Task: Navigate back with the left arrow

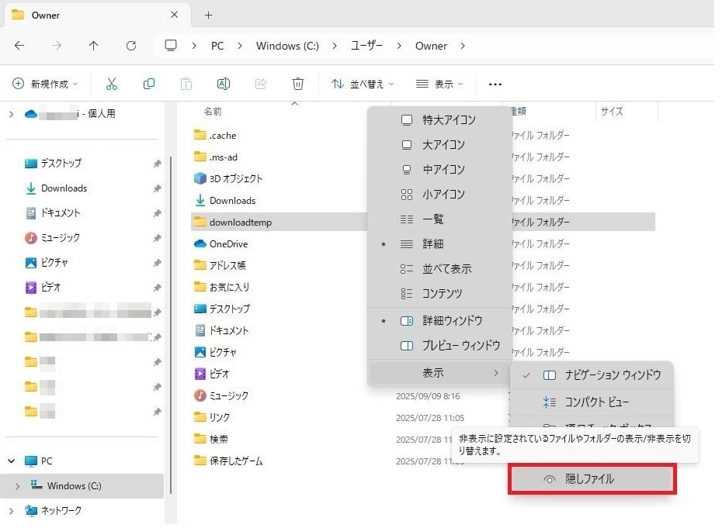Action: click(x=19, y=46)
